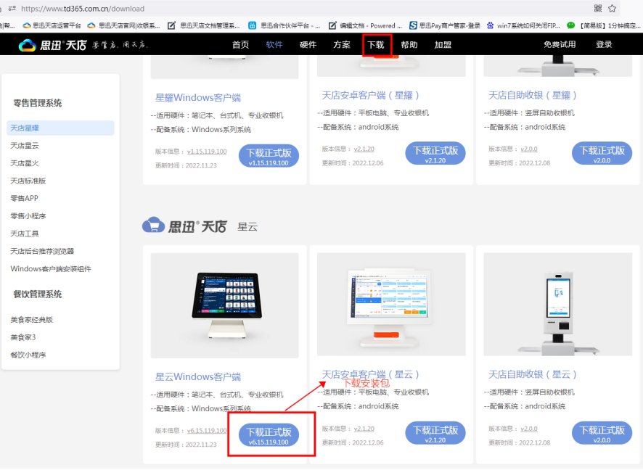Open the 思迅天店文档管理系 bookmark

204,25
